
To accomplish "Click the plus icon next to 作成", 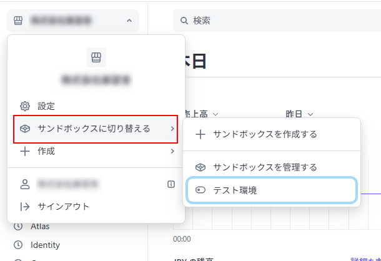I will point(25,151).
